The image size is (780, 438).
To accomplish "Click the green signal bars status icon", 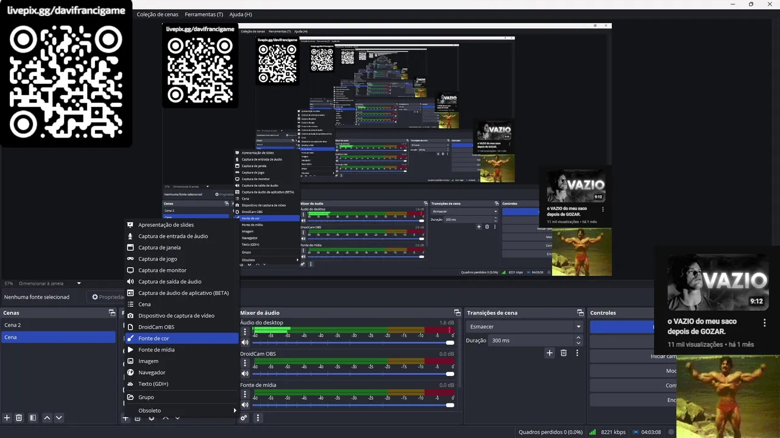I will [x=592, y=432].
